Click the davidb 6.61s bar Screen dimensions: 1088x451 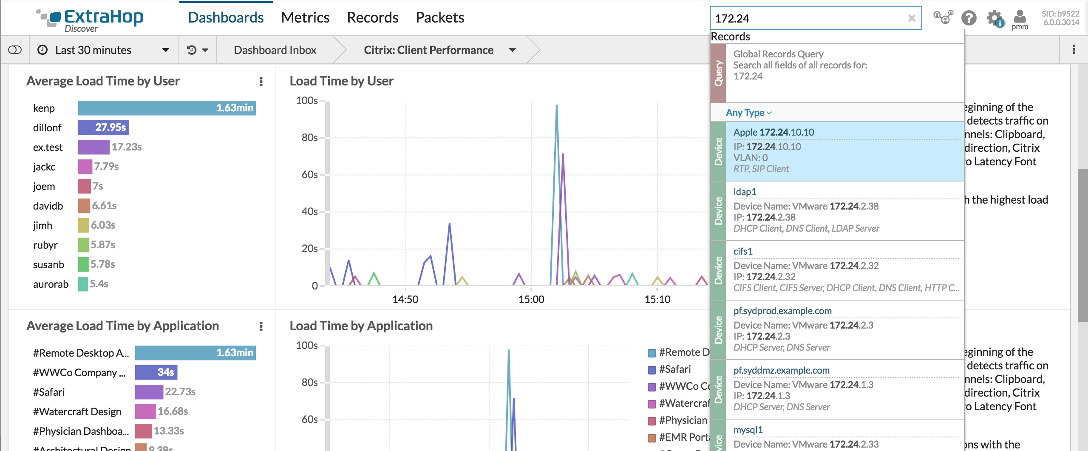pos(84,206)
